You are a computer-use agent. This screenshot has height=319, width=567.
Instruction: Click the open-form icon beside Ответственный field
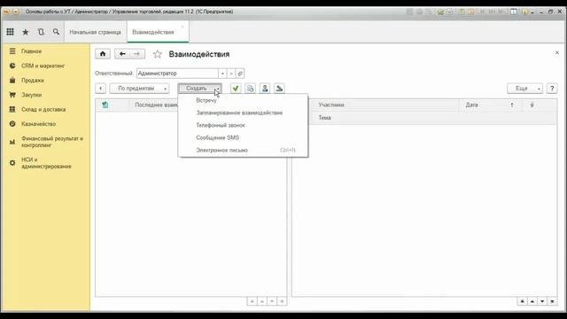pos(240,74)
